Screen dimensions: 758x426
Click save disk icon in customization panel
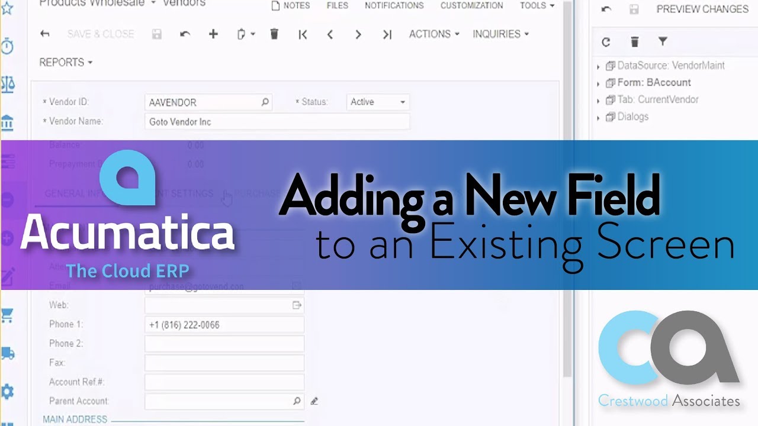tap(634, 9)
